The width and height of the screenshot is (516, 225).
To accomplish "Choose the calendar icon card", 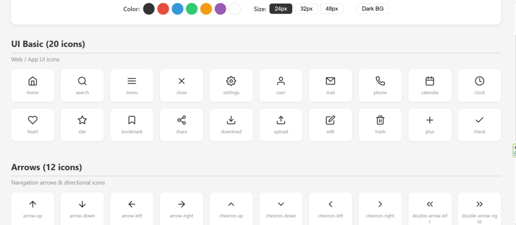I will pos(430,85).
